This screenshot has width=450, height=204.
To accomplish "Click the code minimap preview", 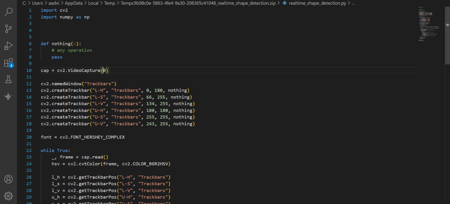I will click(x=429, y=24).
